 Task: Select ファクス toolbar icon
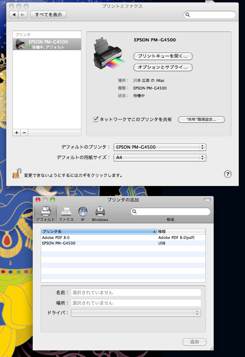[x=66, y=214]
